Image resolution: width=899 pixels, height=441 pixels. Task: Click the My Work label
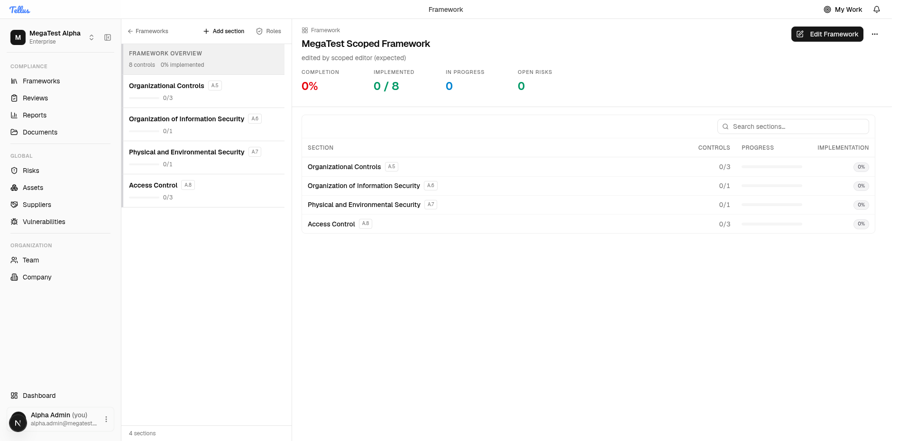(848, 9)
